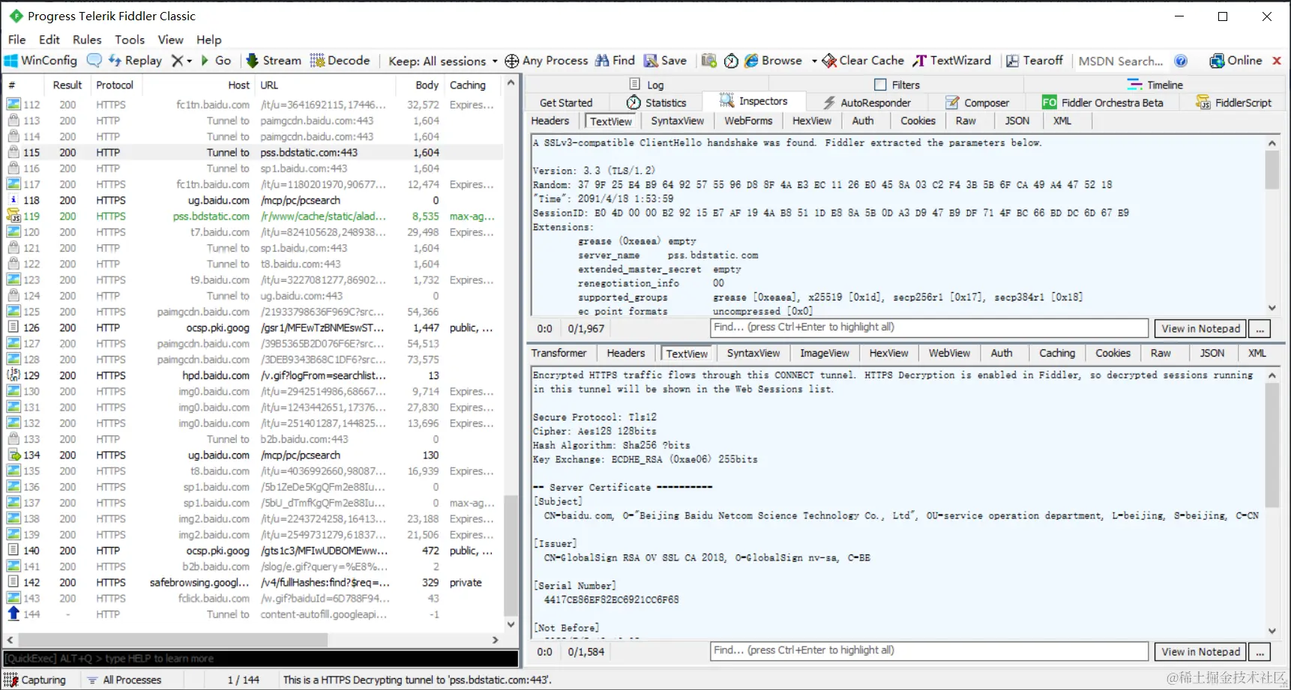Close the toolbar with red X
This screenshot has height=690, width=1291.
tap(1277, 61)
